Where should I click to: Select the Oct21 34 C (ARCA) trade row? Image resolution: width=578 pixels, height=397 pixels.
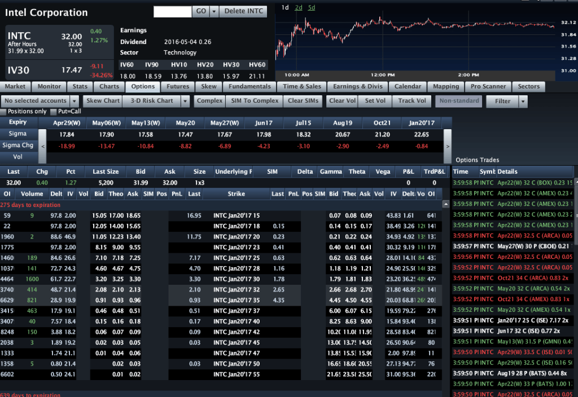tap(513, 278)
